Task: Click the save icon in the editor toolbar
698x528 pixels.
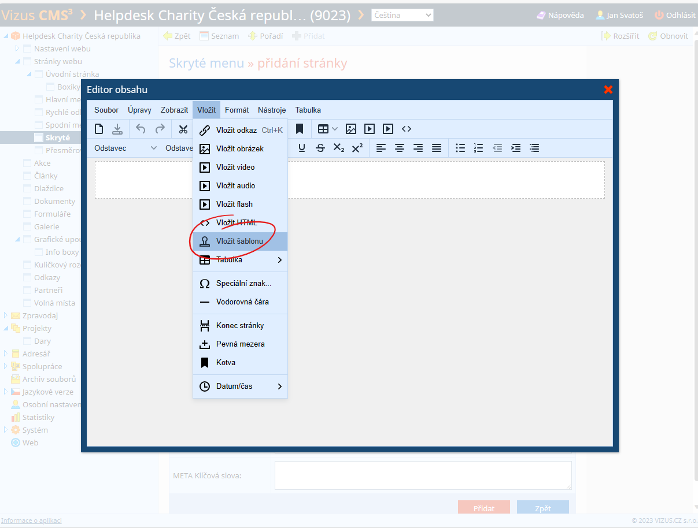Action: tap(117, 129)
